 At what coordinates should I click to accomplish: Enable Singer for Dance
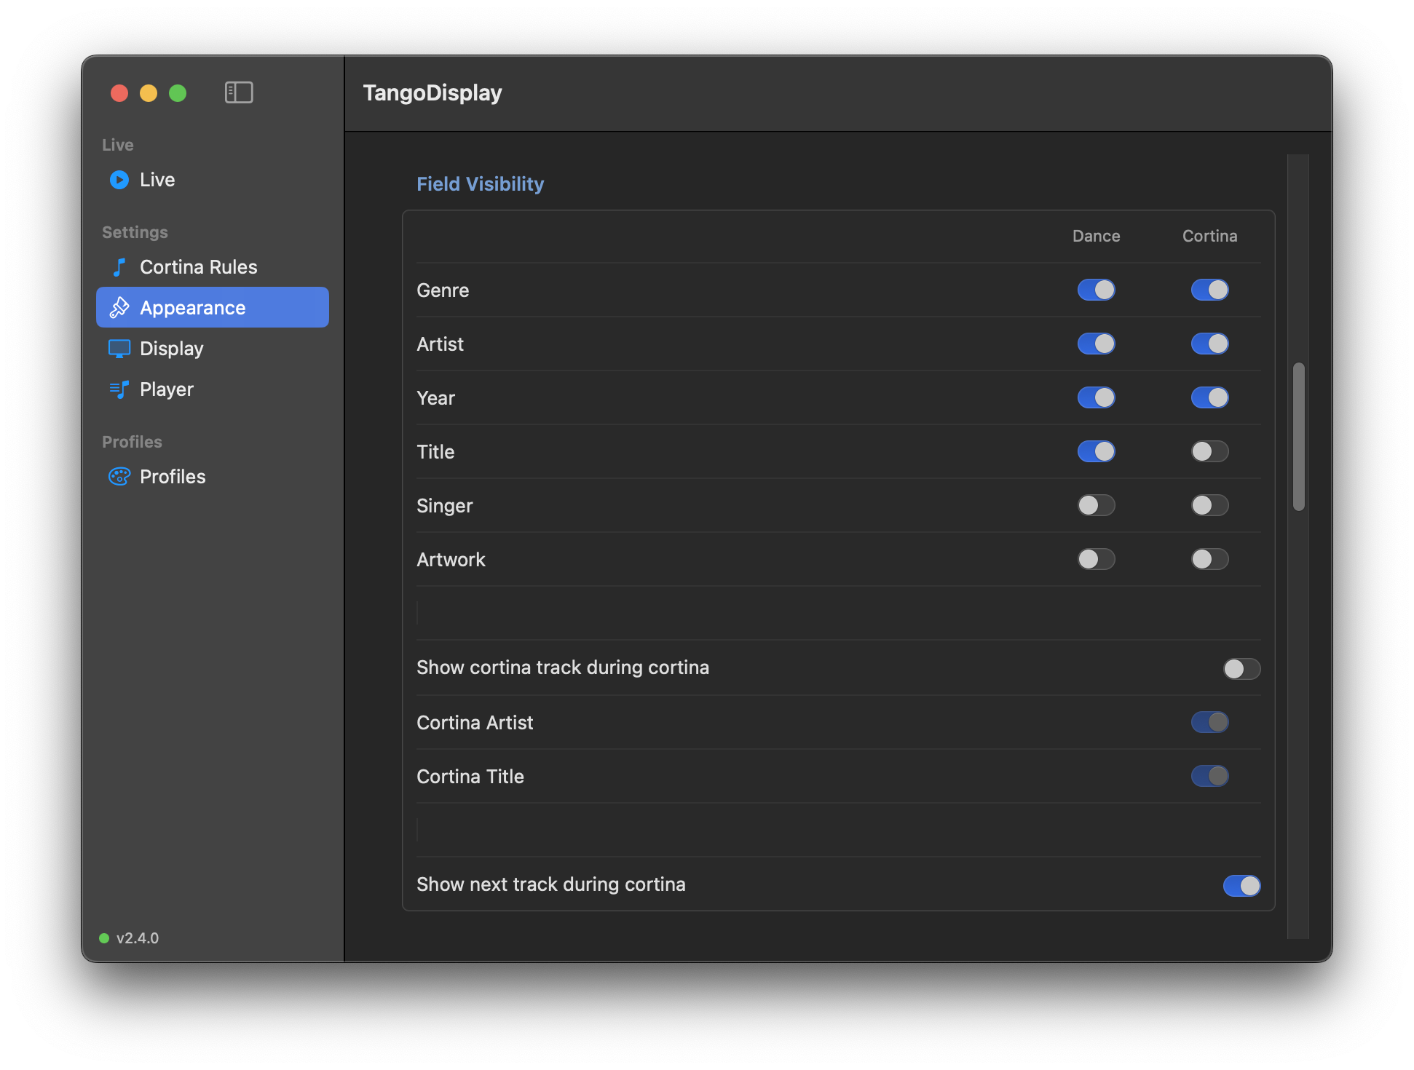(x=1097, y=505)
